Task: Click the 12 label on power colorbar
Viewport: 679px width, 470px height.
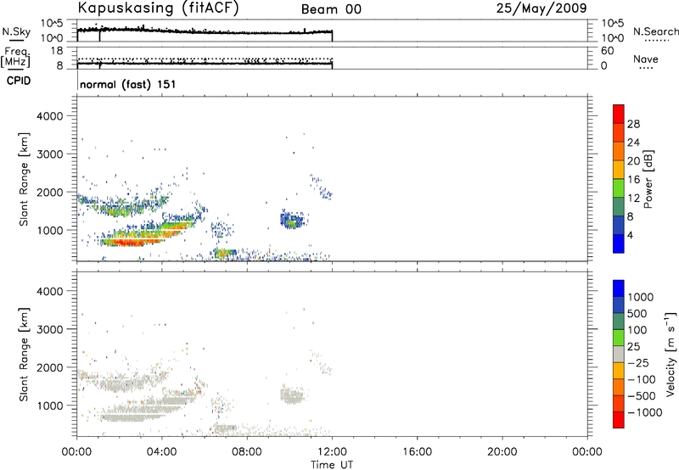Action: point(633,199)
